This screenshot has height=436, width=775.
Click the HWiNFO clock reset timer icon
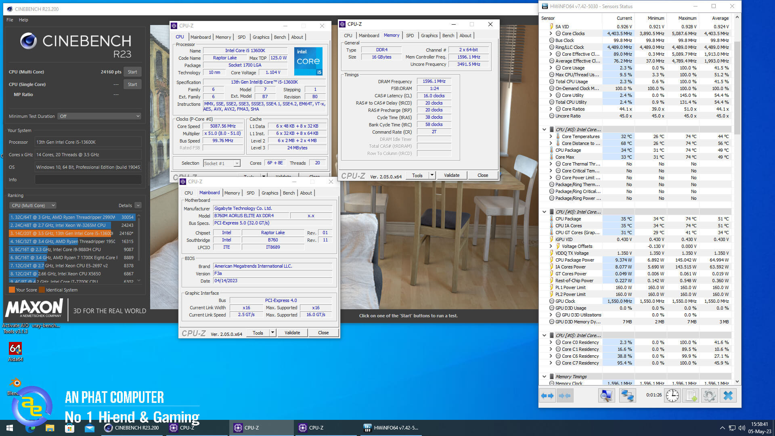click(672, 396)
